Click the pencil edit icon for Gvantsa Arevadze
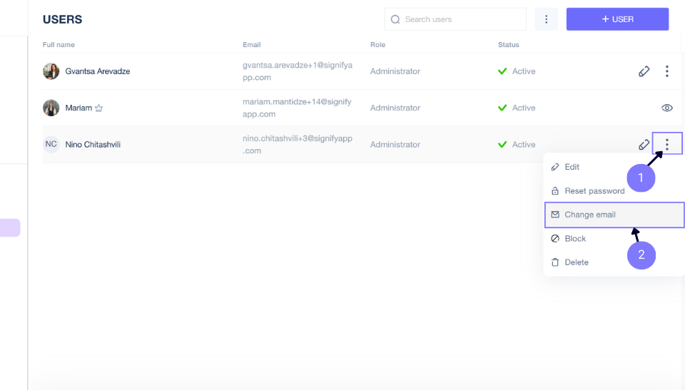Viewport: 685px width, 390px height. pyautogui.click(x=644, y=71)
